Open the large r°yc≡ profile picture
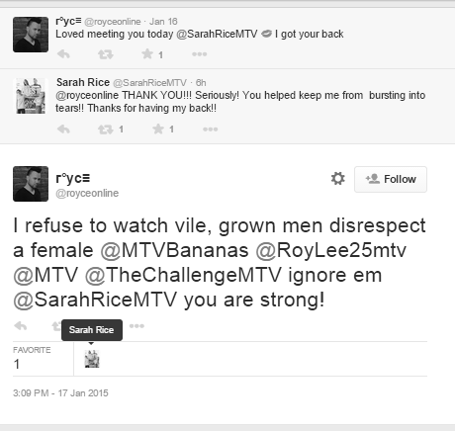 pyautogui.click(x=31, y=184)
